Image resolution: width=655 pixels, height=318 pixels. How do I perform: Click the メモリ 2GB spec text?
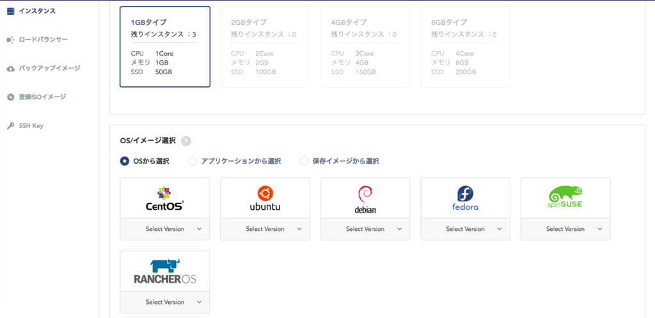250,63
